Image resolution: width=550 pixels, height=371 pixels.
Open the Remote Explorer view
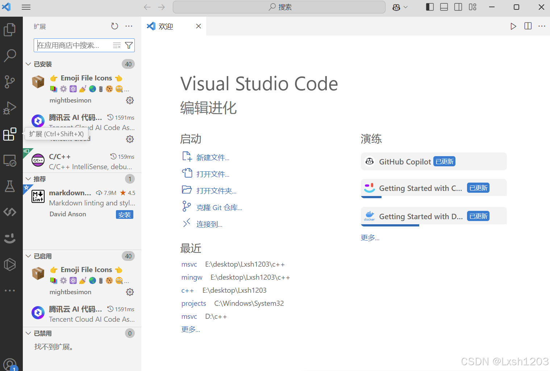coord(10,160)
